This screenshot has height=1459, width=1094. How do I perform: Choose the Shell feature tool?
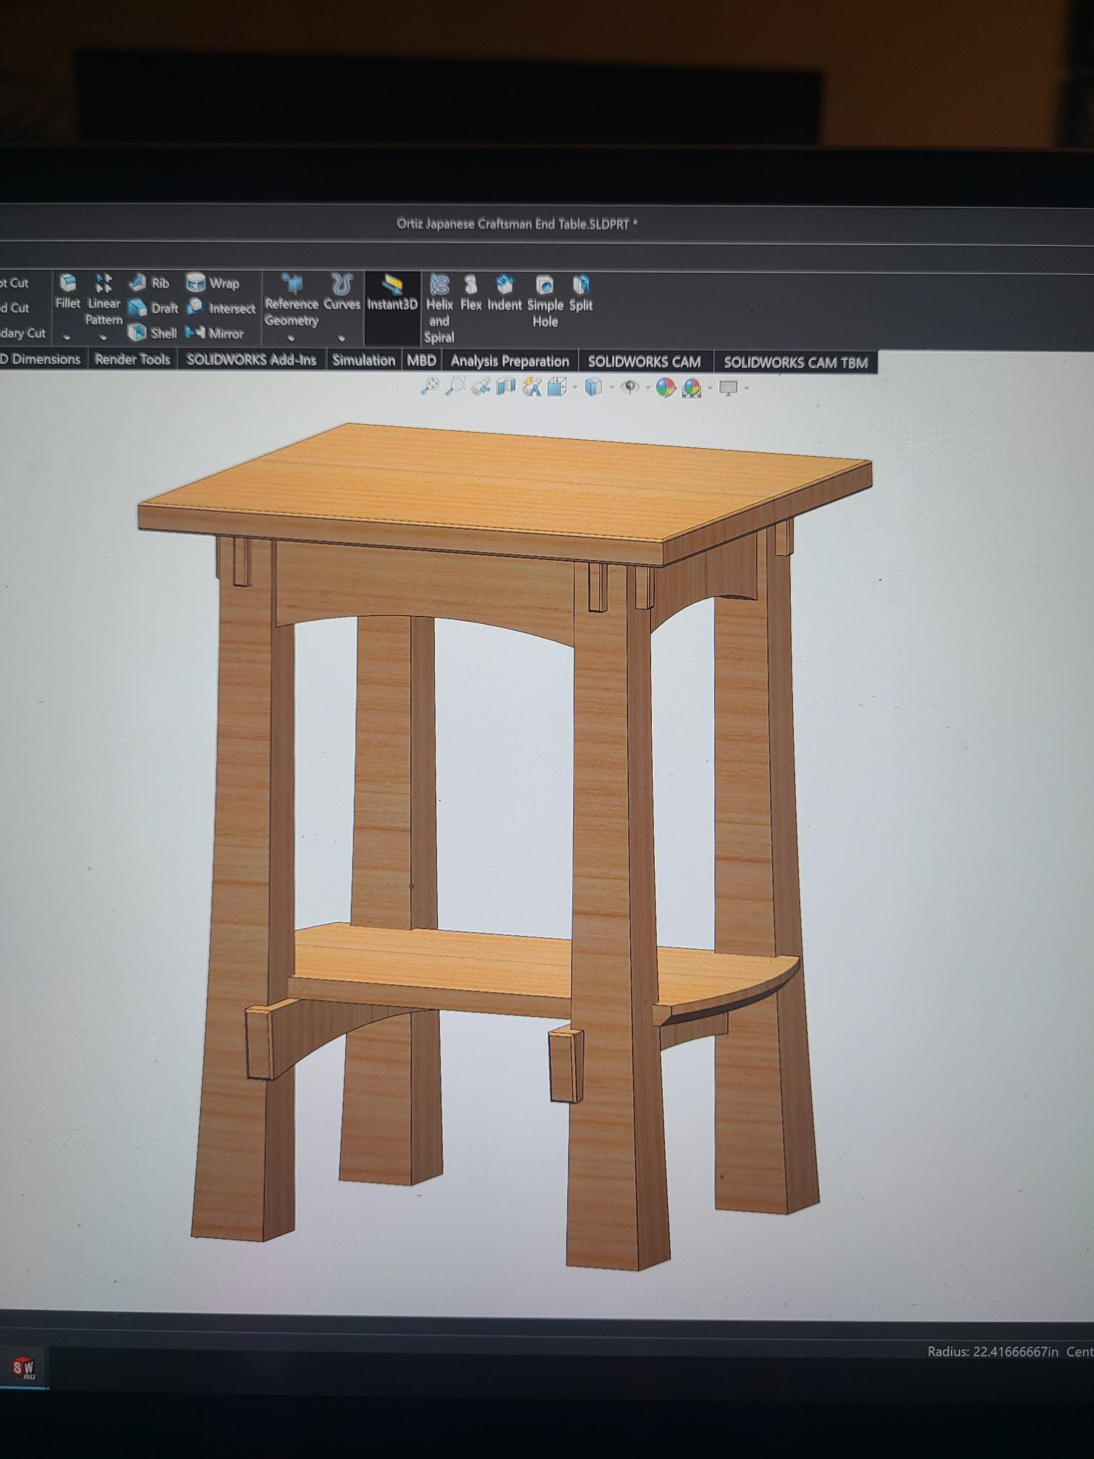tap(153, 333)
